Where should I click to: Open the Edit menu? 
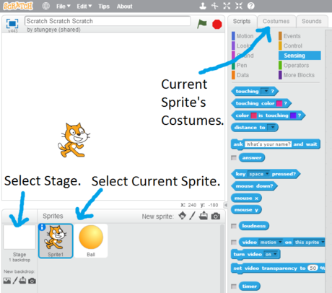click(84, 6)
